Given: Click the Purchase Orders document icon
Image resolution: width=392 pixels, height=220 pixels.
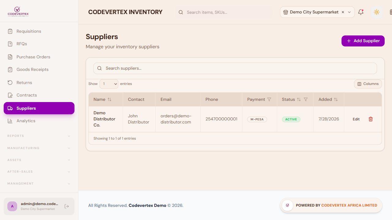Looking at the screenshot, I should (x=10, y=57).
